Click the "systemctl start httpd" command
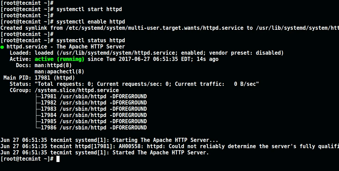 (x=89, y=9)
